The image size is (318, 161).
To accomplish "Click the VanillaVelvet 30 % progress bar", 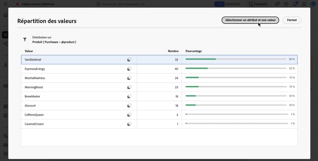I will [x=236, y=59].
